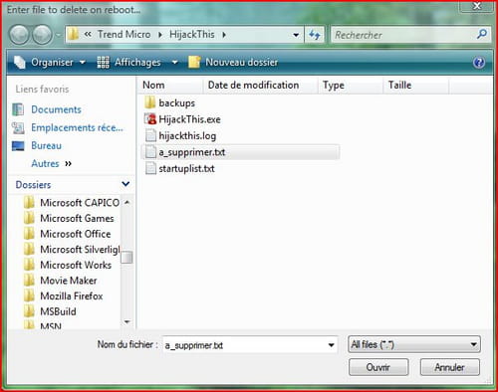Select Movie Maker folder in tree
This screenshot has width=498, height=392.
pos(60,281)
